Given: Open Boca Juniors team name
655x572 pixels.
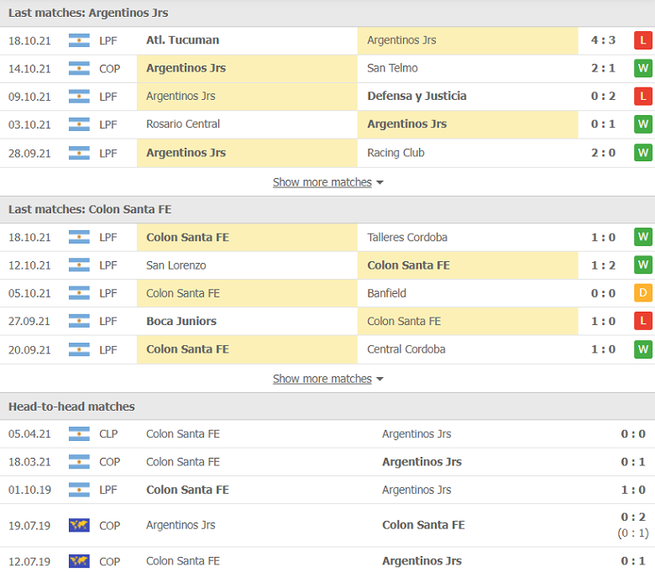Looking at the screenshot, I should (x=181, y=322).
